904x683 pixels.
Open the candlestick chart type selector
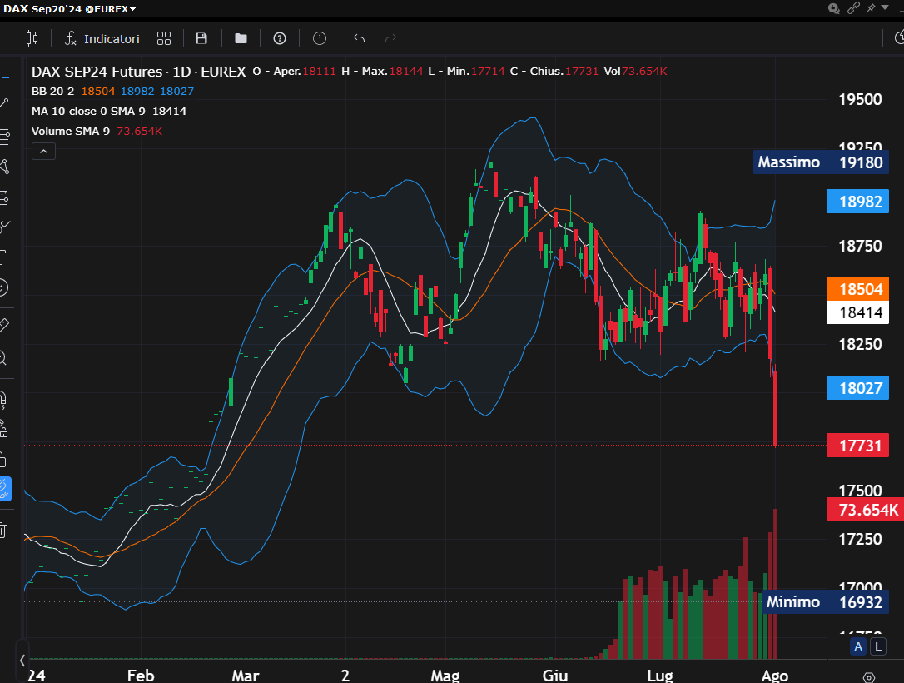[32, 38]
